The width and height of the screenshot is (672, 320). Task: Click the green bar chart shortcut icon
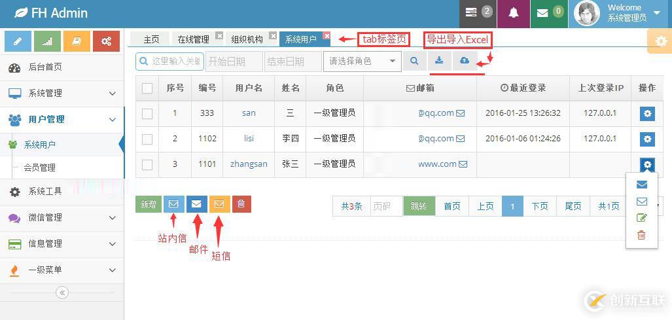tap(47, 41)
